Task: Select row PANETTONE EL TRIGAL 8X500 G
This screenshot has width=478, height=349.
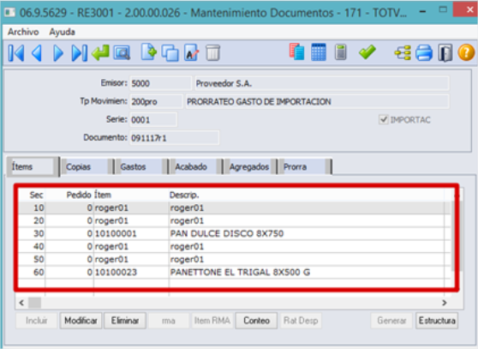Action: pos(234,272)
